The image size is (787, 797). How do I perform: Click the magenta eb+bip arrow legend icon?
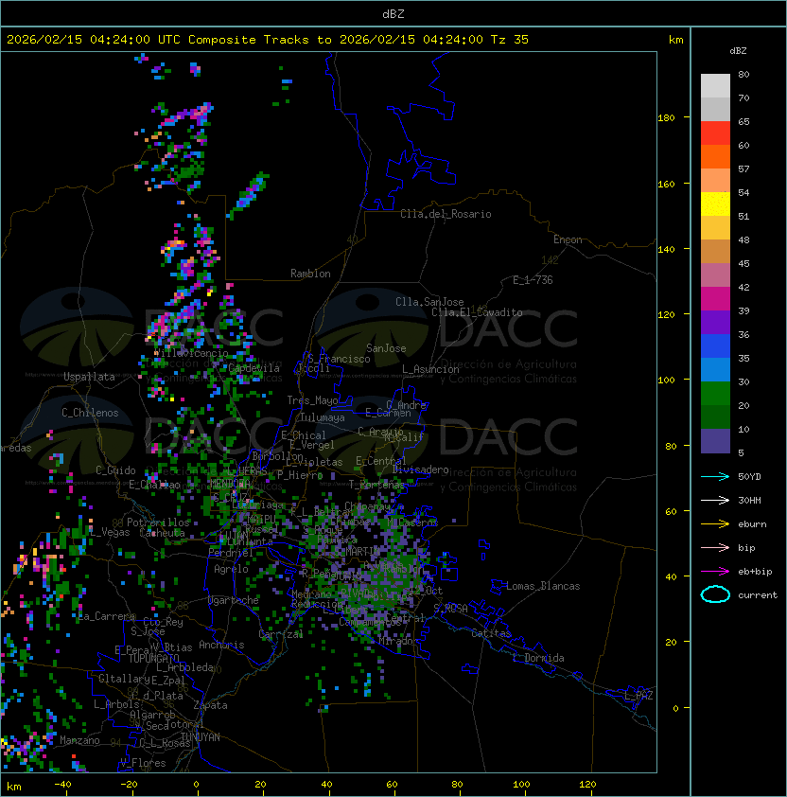(715, 572)
